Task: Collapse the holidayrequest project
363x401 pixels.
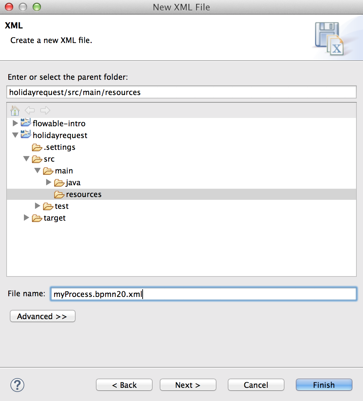Action: (15, 135)
